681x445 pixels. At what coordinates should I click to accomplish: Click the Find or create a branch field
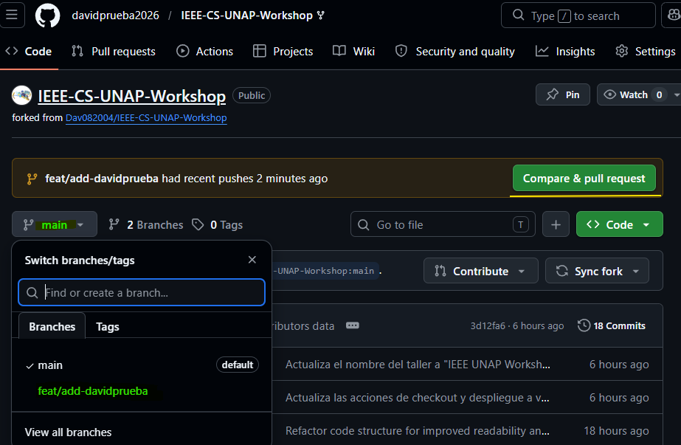[142, 292]
